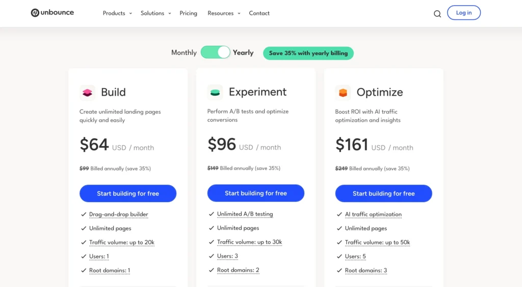Click the Experiment plan title
This screenshot has height=287, width=522.
pos(257,92)
